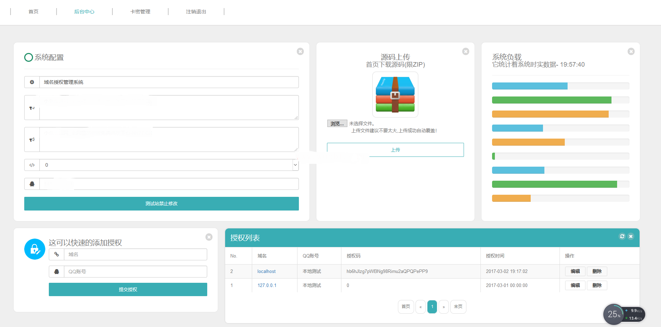Open 首页 from the top menu

tap(33, 11)
